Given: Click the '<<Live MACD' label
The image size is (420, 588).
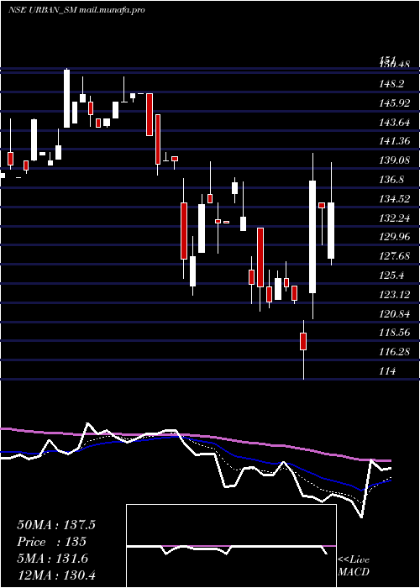Looking at the screenshot, I should tap(354, 566).
